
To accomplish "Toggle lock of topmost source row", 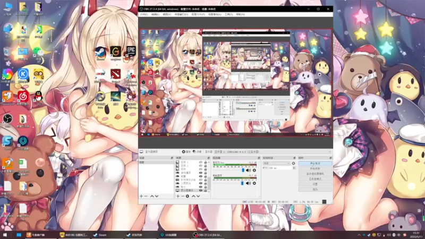I will pos(206,162).
